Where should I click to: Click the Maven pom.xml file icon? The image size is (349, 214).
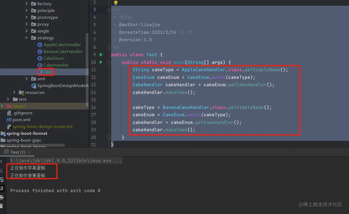(9, 120)
